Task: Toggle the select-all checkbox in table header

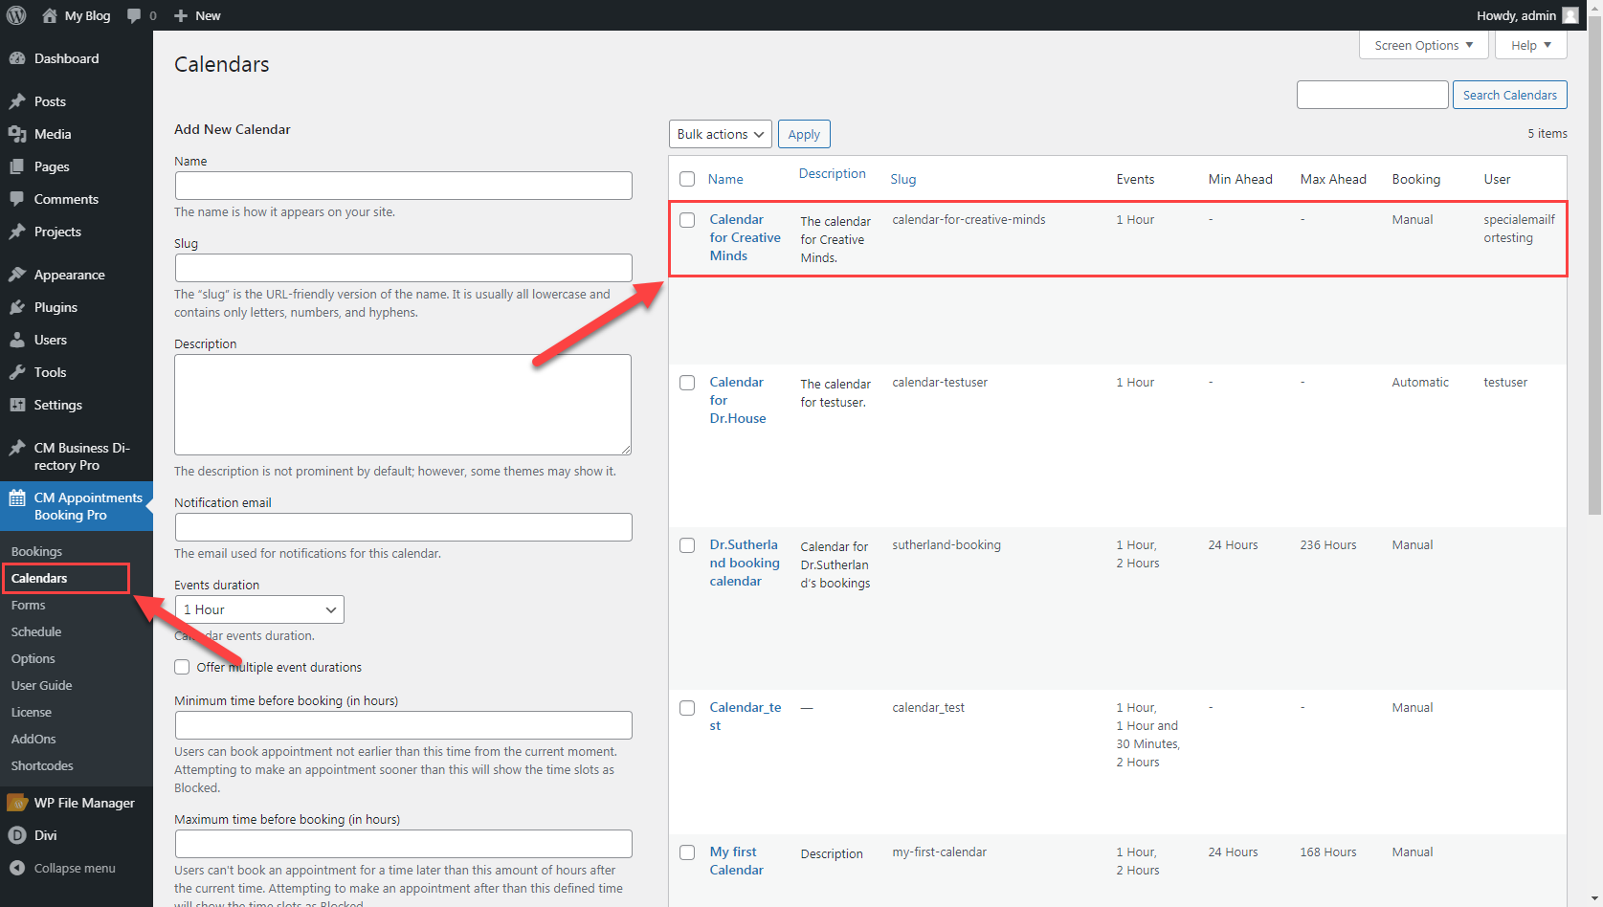Action: click(687, 179)
